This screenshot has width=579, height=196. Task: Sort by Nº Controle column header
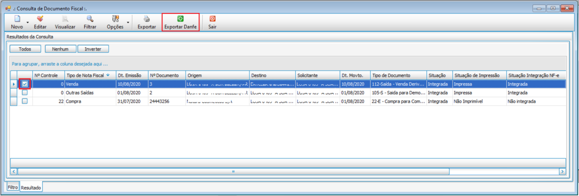click(x=48, y=75)
